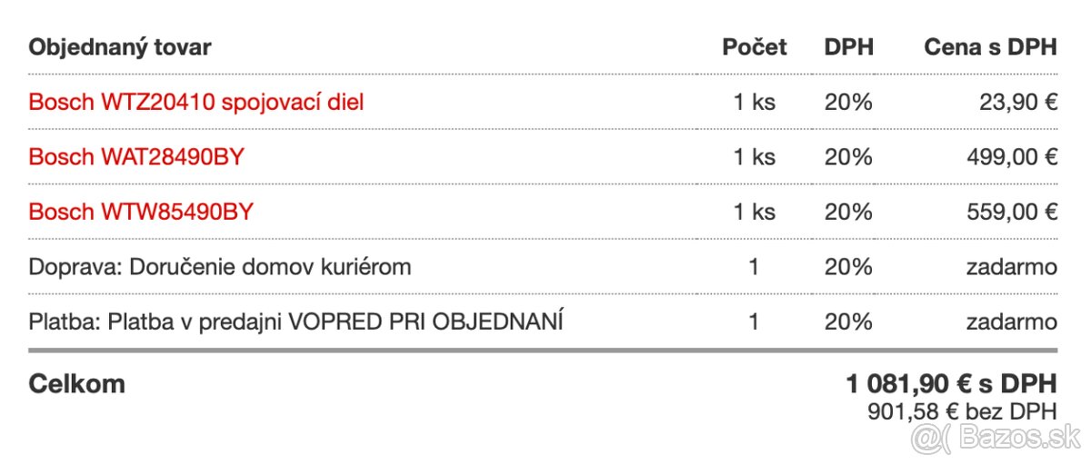Select the 1 081,90 € s DPH total
The width and height of the screenshot is (1091, 464).
click(951, 384)
